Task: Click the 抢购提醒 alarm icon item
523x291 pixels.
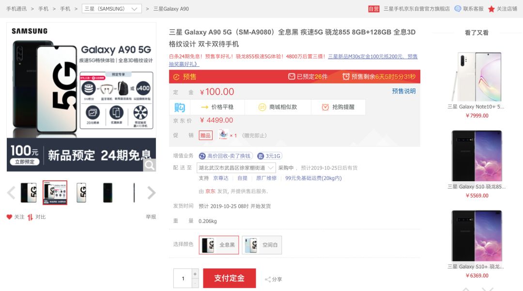Action: pyautogui.click(x=338, y=107)
